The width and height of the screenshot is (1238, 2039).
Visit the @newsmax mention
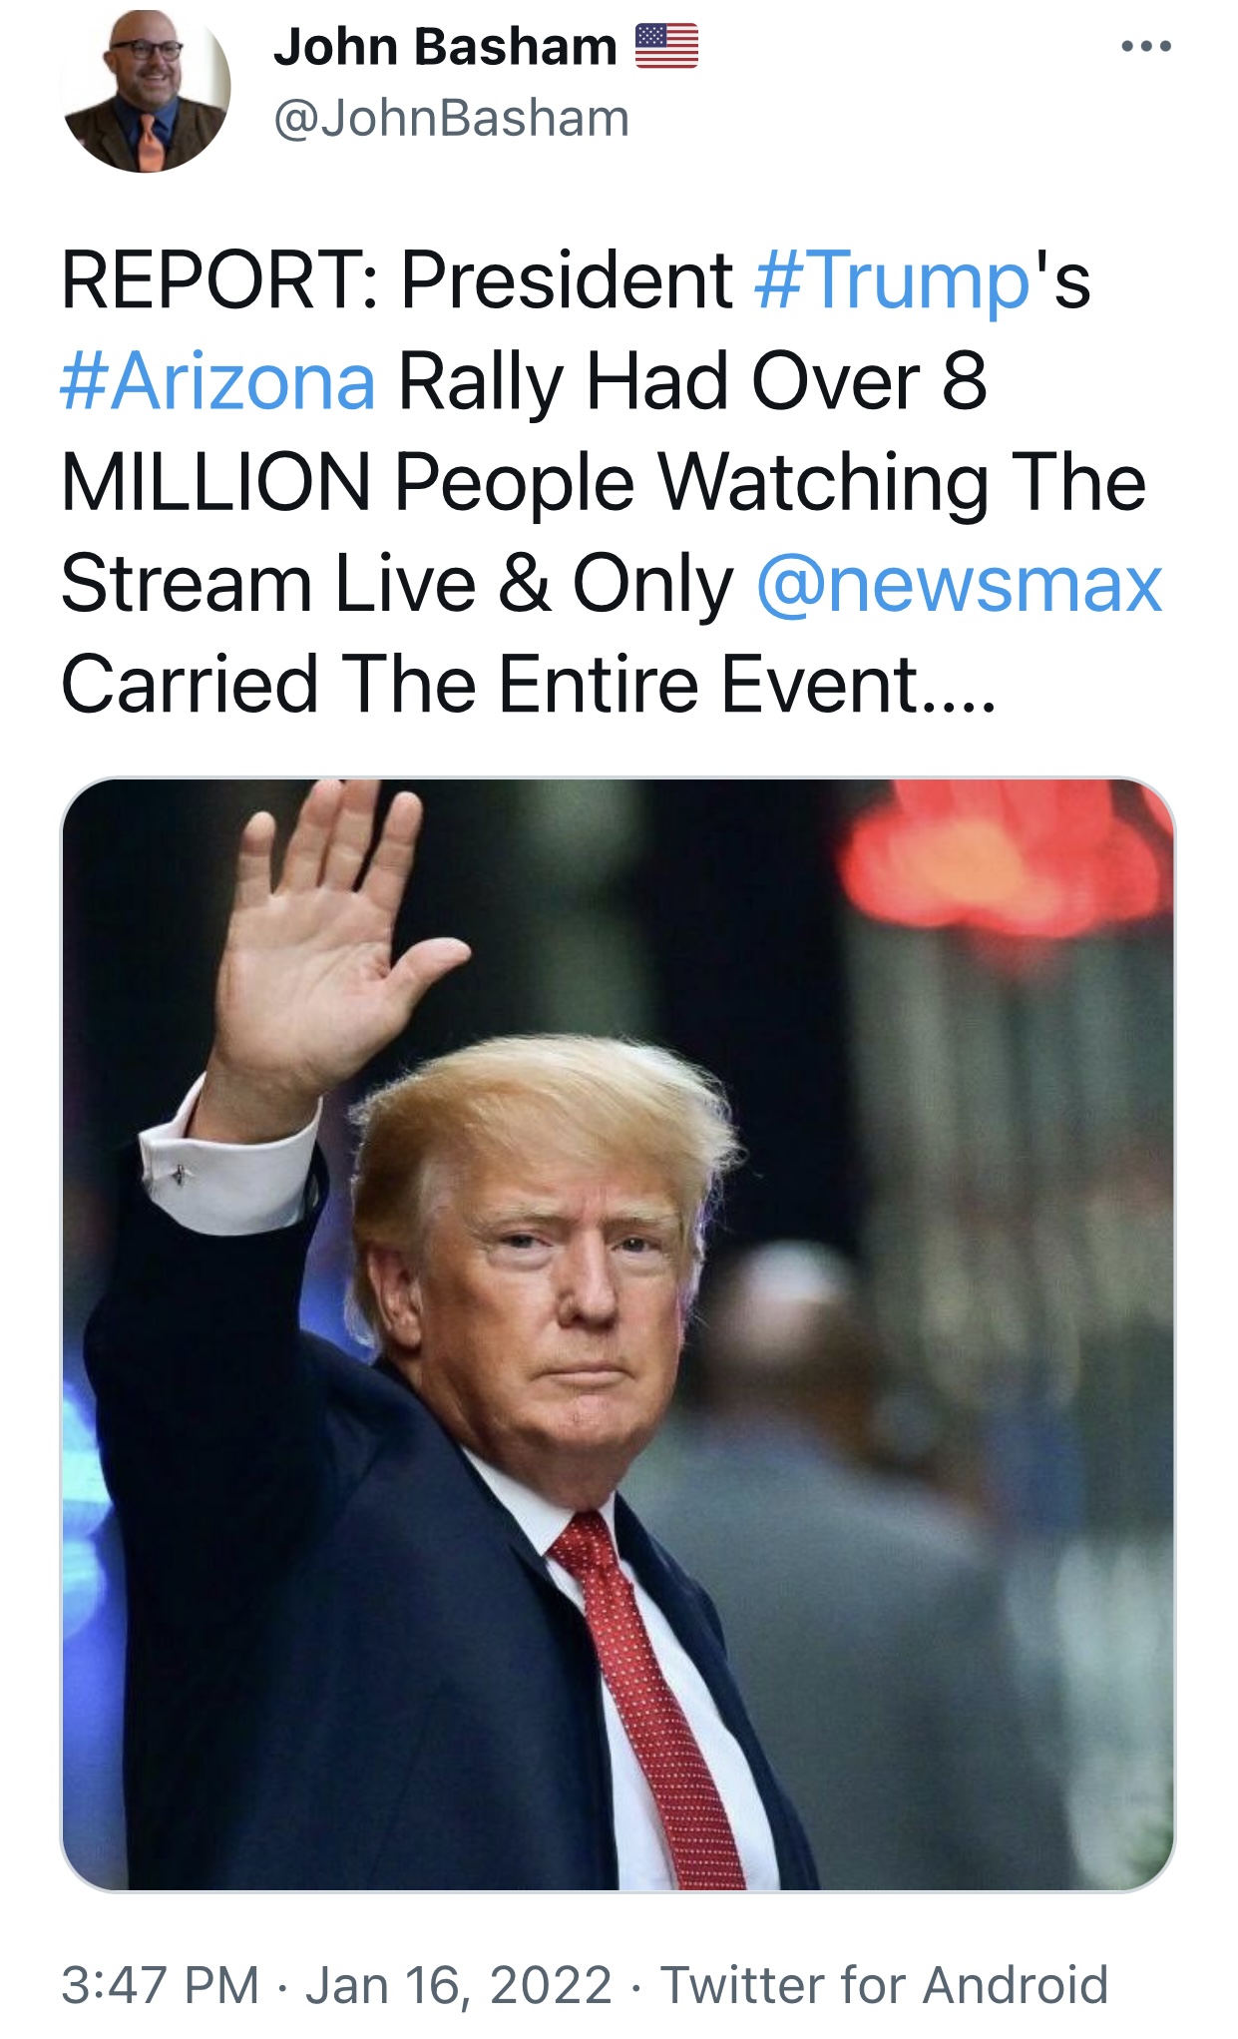click(x=959, y=584)
